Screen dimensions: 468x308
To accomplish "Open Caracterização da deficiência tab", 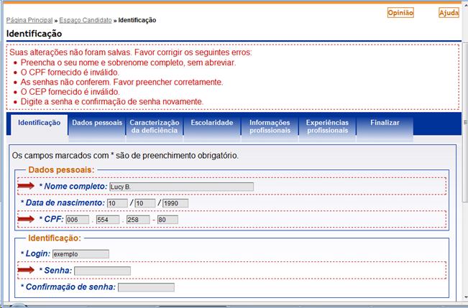I will pos(155,126).
